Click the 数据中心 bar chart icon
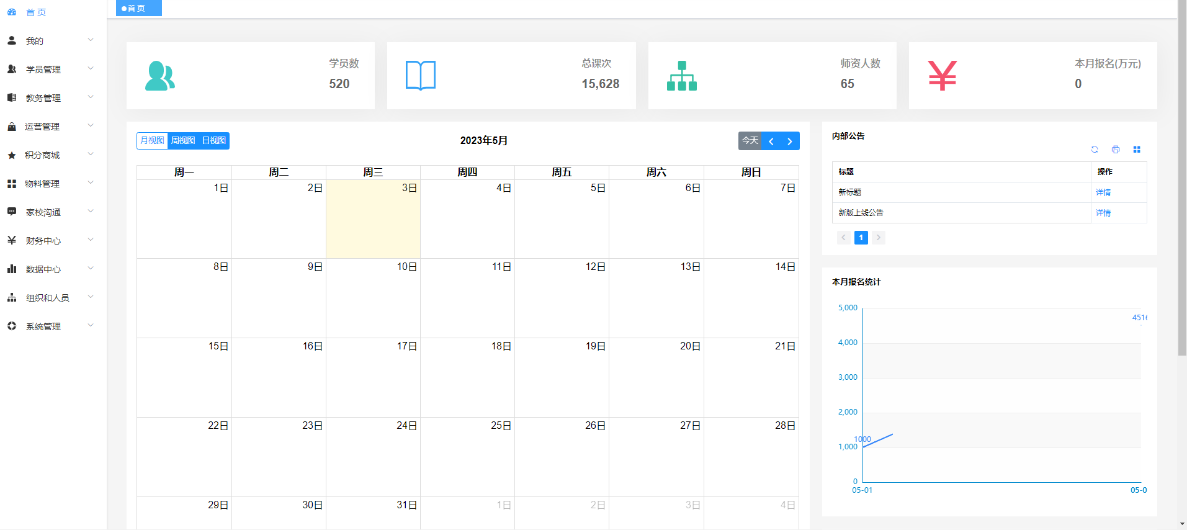This screenshot has width=1187, height=530. click(12, 269)
